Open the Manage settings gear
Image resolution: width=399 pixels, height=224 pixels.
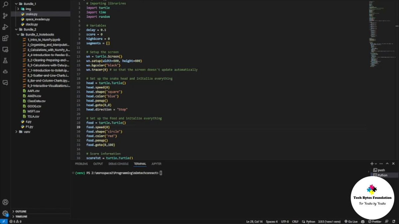point(5,213)
